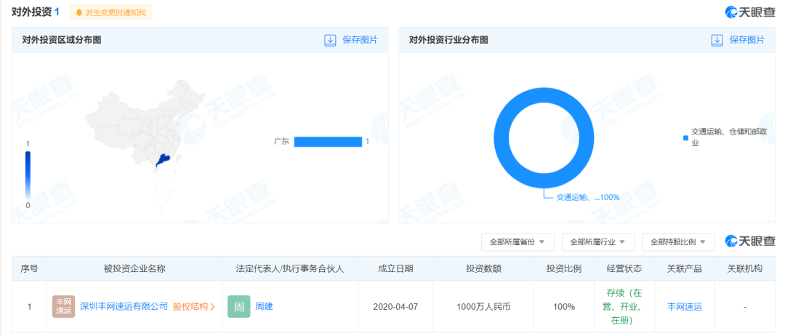Click the green 周 avatar icon
The width and height of the screenshot is (785, 336).
tap(238, 306)
